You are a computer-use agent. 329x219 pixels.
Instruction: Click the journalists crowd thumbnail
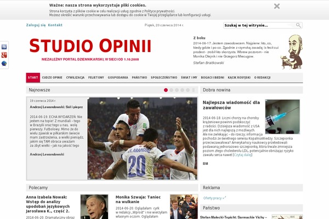pos(184,207)
